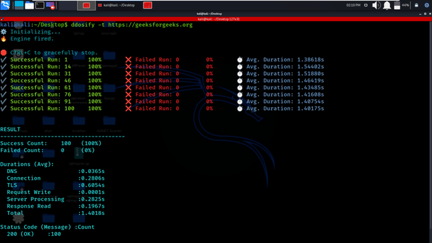Open the screen recorder launcher icon
Screen dimensions: 432x243
coord(50,5)
